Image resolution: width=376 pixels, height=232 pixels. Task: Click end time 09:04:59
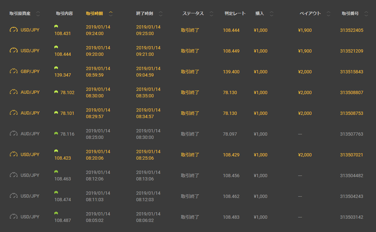click(x=145, y=75)
